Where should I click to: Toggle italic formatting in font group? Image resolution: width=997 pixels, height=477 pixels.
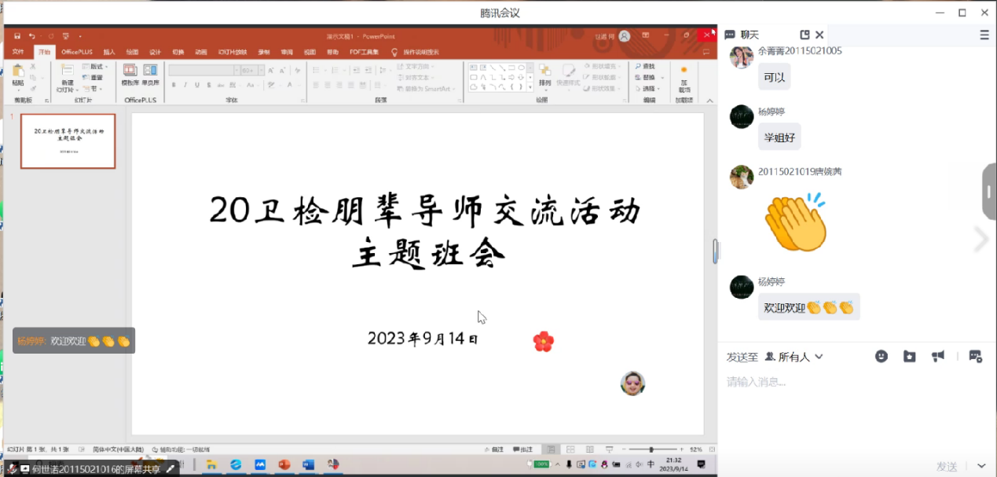coord(185,85)
